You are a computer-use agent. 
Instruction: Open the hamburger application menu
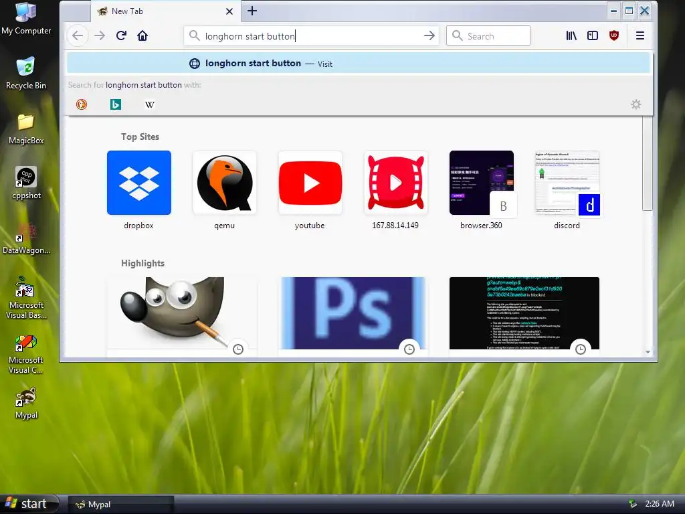[x=640, y=36]
